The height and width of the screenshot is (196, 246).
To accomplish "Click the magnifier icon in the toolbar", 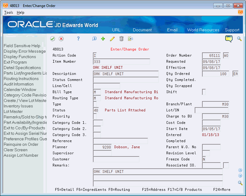I will tap(239, 39).
